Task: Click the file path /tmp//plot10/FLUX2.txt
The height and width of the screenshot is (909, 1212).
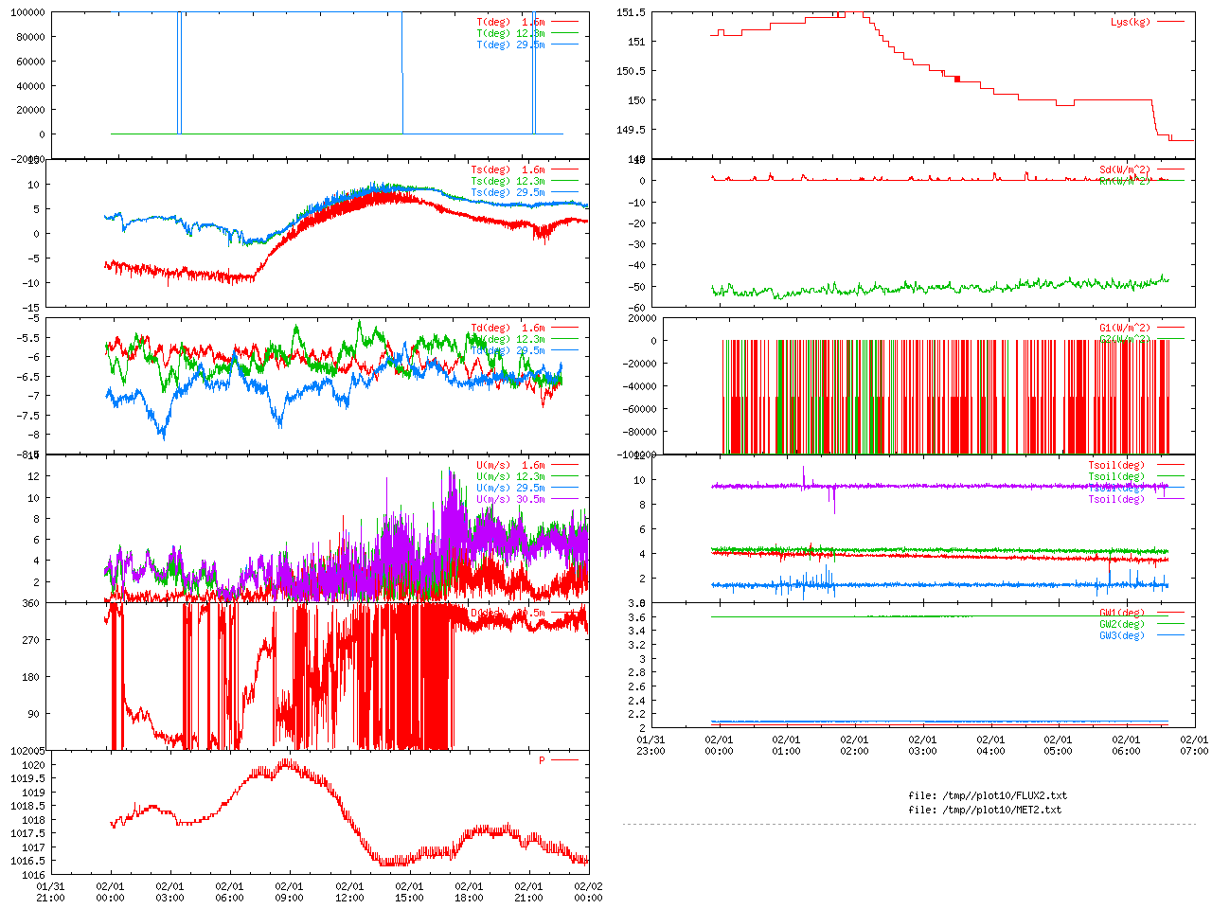Action: point(987,795)
